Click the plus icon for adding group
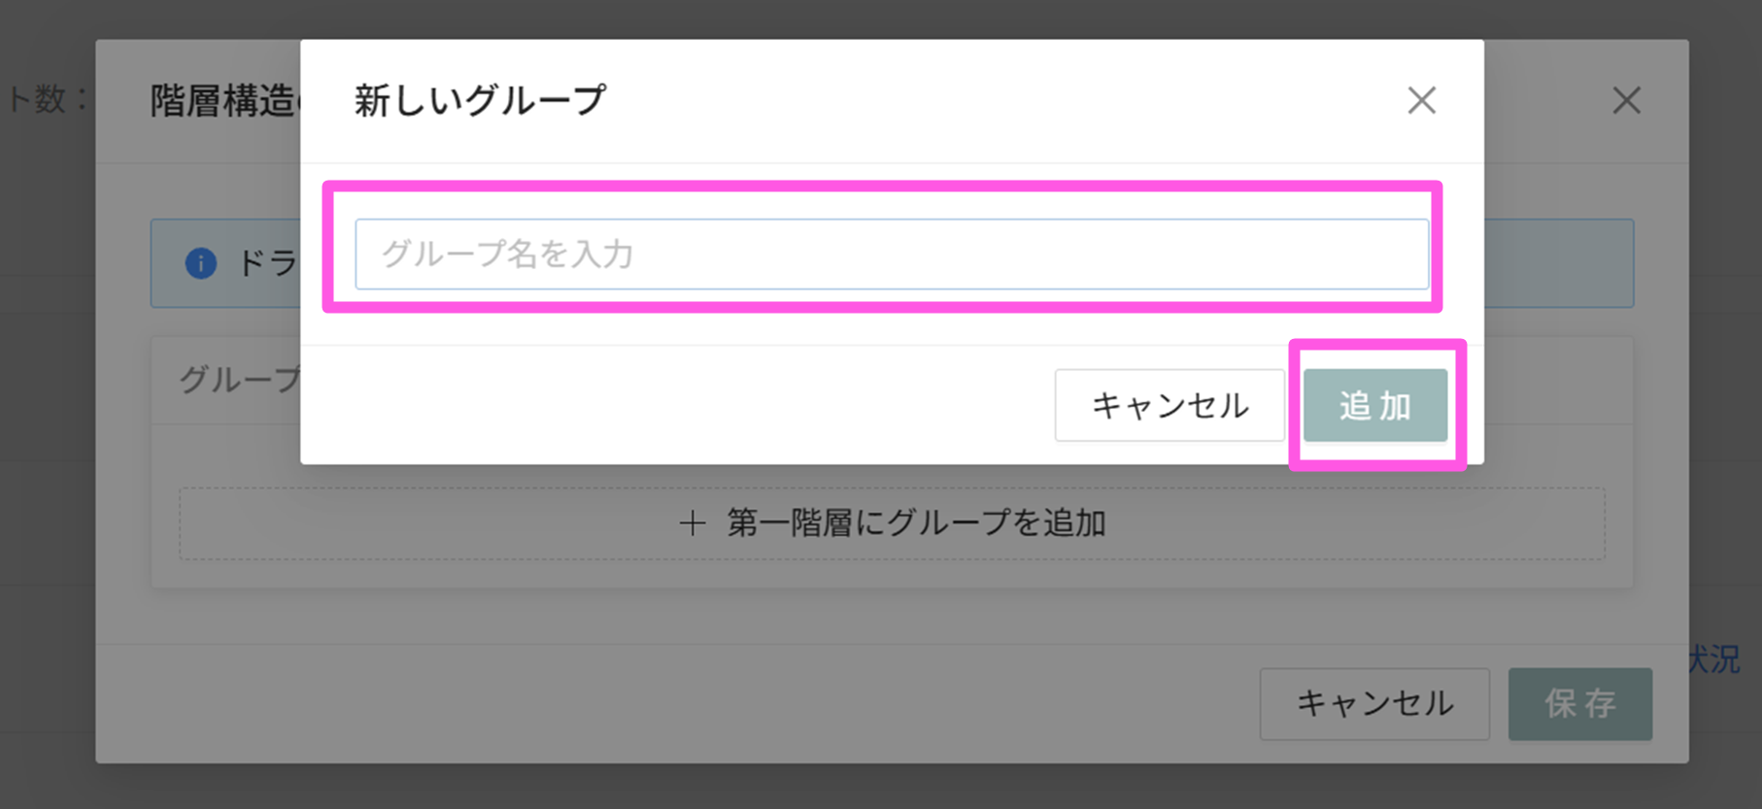 coord(693,524)
